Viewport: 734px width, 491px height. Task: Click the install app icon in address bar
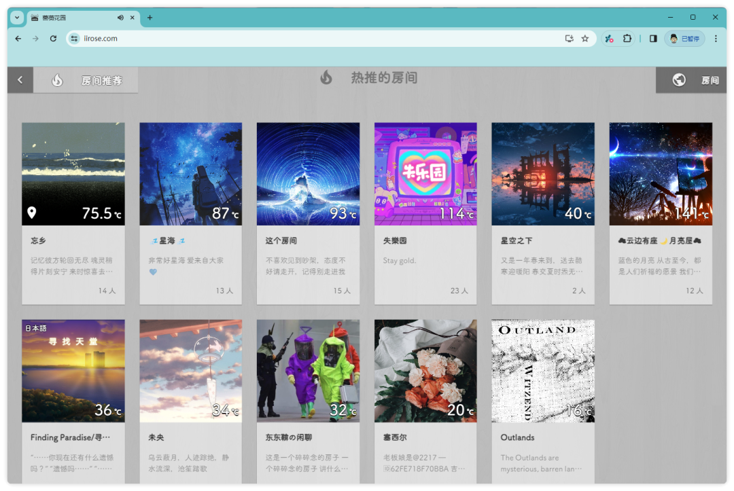pyautogui.click(x=570, y=38)
